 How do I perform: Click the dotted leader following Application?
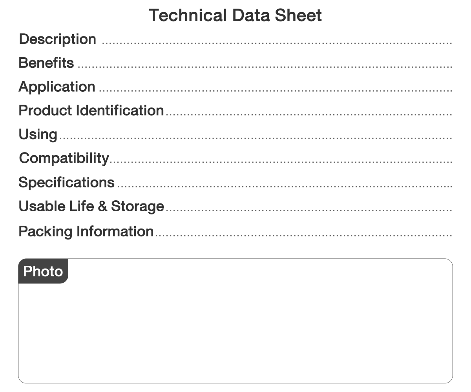coord(275,90)
